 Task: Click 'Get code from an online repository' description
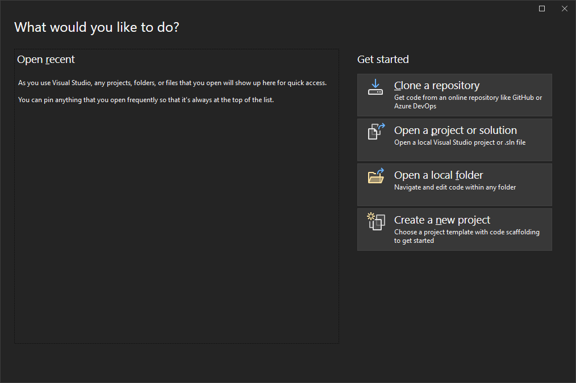pos(468,102)
